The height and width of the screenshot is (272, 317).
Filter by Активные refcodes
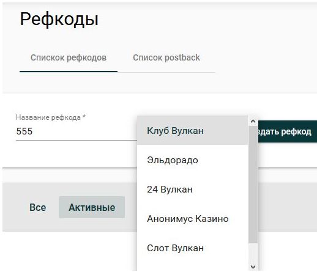tap(92, 207)
